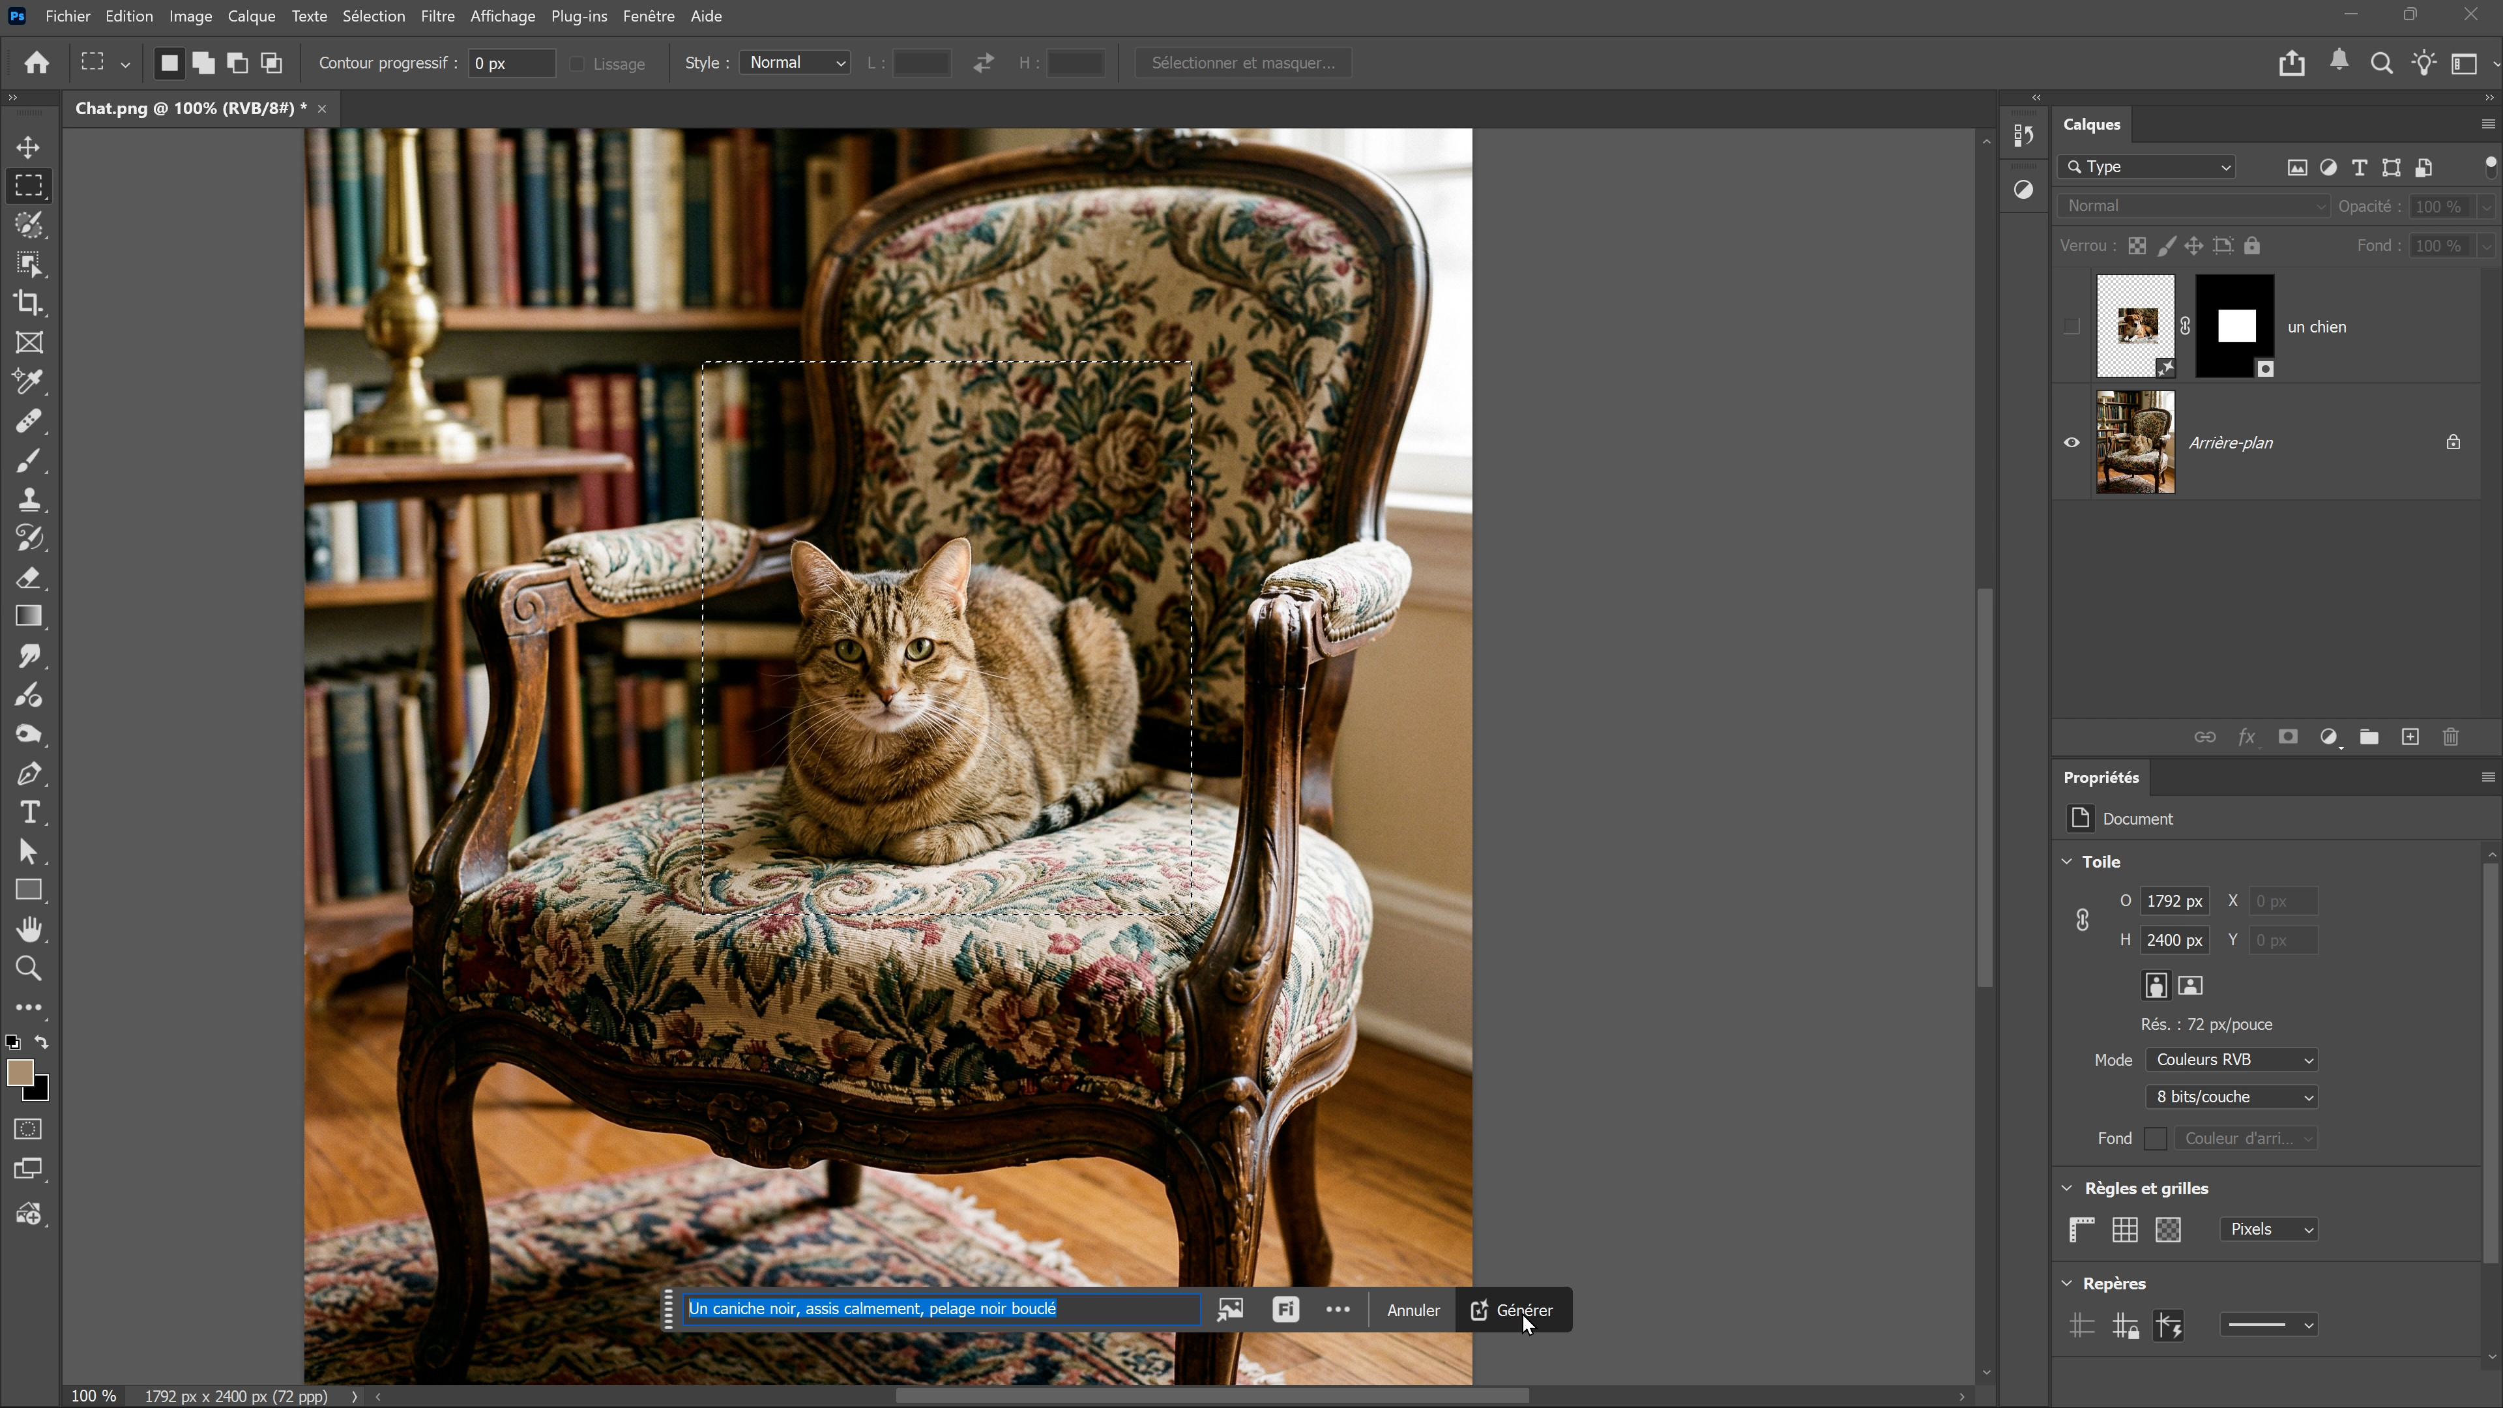The height and width of the screenshot is (1408, 2503).
Task: Select the Zoom tool
Action: (x=28, y=969)
